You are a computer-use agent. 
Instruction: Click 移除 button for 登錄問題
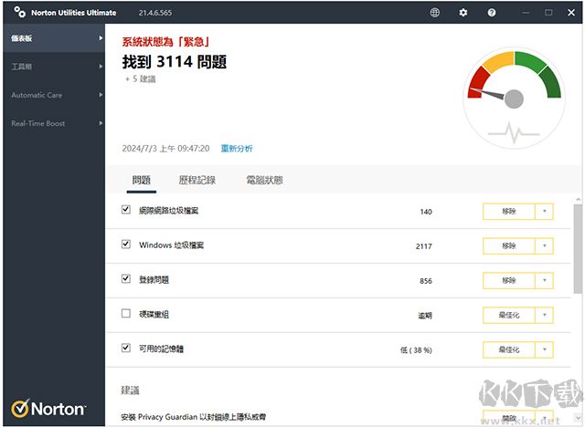[x=507, y=280]
